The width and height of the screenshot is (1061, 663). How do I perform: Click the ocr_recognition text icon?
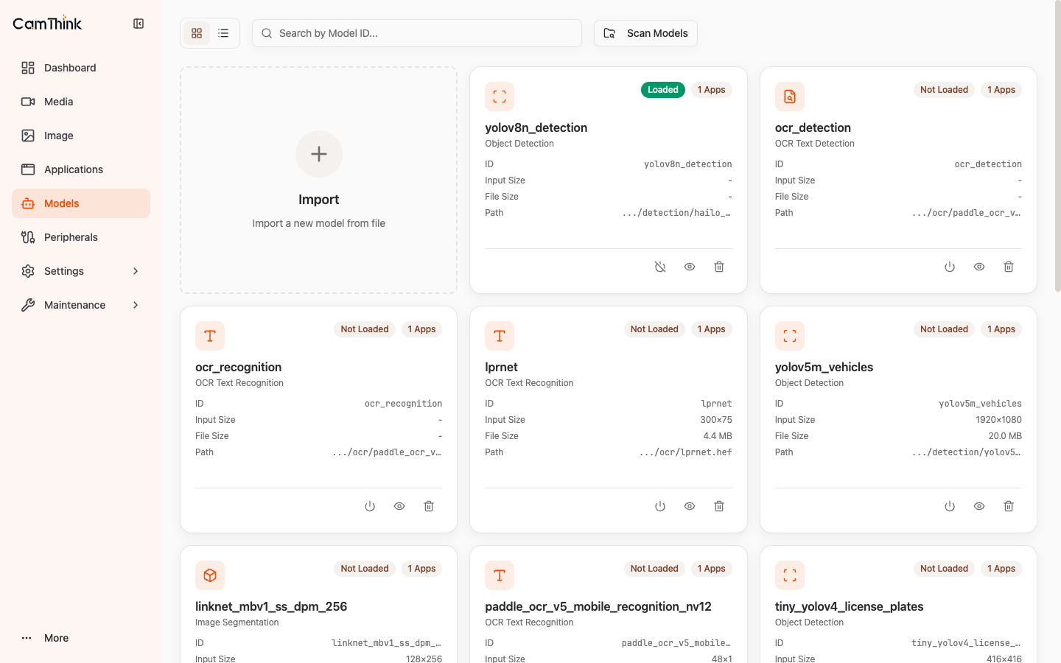pyautogui.click(x=210, y=336)
